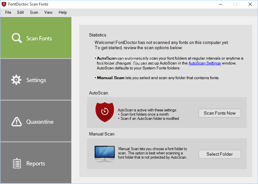Click the Manual Scan computer monitor icon
Viewport: 258px width, 184px height.
click(105, 154)
